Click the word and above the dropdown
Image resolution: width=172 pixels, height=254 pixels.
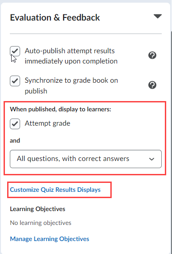(15, 140)
